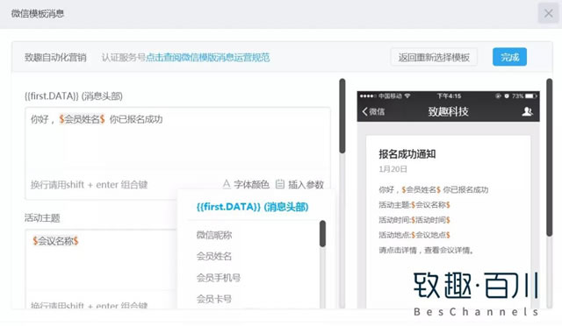The image size is (562, 326).
Task: Click the parameter dropdown list scrollbar
Action: pos(322,234)
